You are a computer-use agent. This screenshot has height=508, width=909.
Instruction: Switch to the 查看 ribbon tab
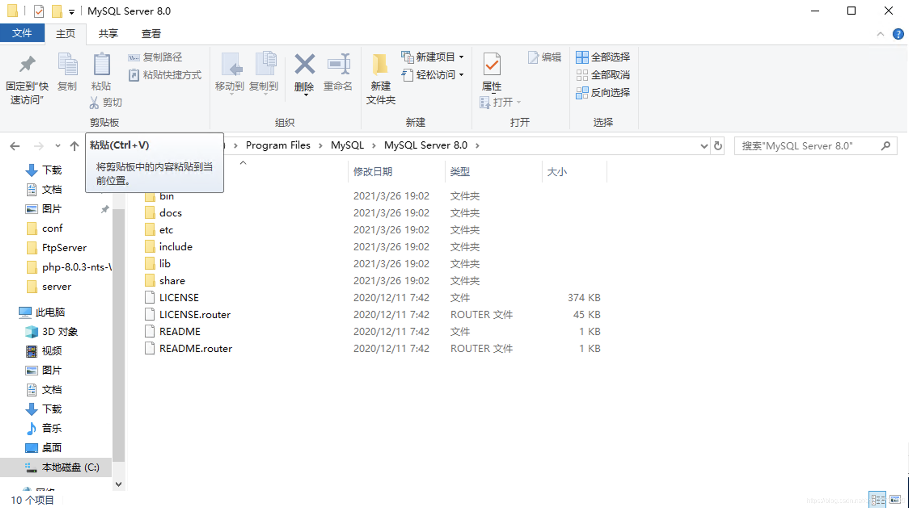point(150,34)
